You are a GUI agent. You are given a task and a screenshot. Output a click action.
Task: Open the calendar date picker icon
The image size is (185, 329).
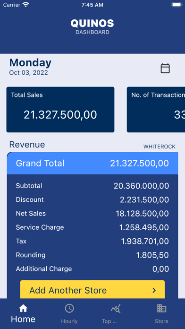(165, 69)
